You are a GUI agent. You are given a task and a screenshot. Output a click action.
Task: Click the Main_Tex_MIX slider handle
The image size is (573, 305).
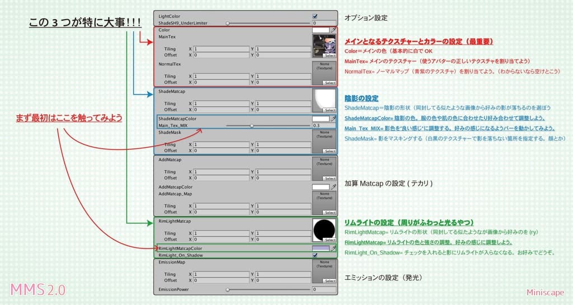[x=252, y=126]
